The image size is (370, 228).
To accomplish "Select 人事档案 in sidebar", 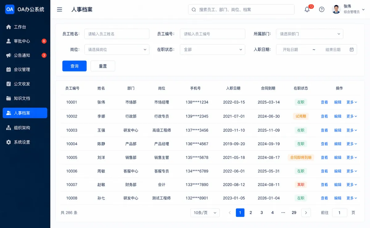I will [x=25, y=113].
